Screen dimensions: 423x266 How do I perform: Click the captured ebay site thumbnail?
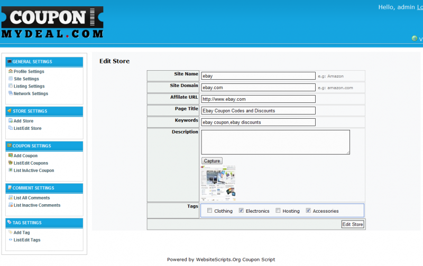[218, 183]
